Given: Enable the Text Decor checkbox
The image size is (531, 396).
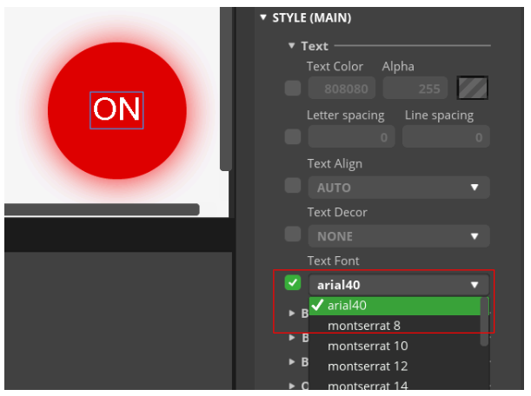Looking at the screenshot, I should tap(293, 234).
